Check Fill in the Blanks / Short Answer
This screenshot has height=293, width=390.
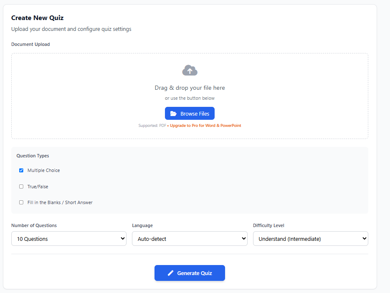[21, 202]
